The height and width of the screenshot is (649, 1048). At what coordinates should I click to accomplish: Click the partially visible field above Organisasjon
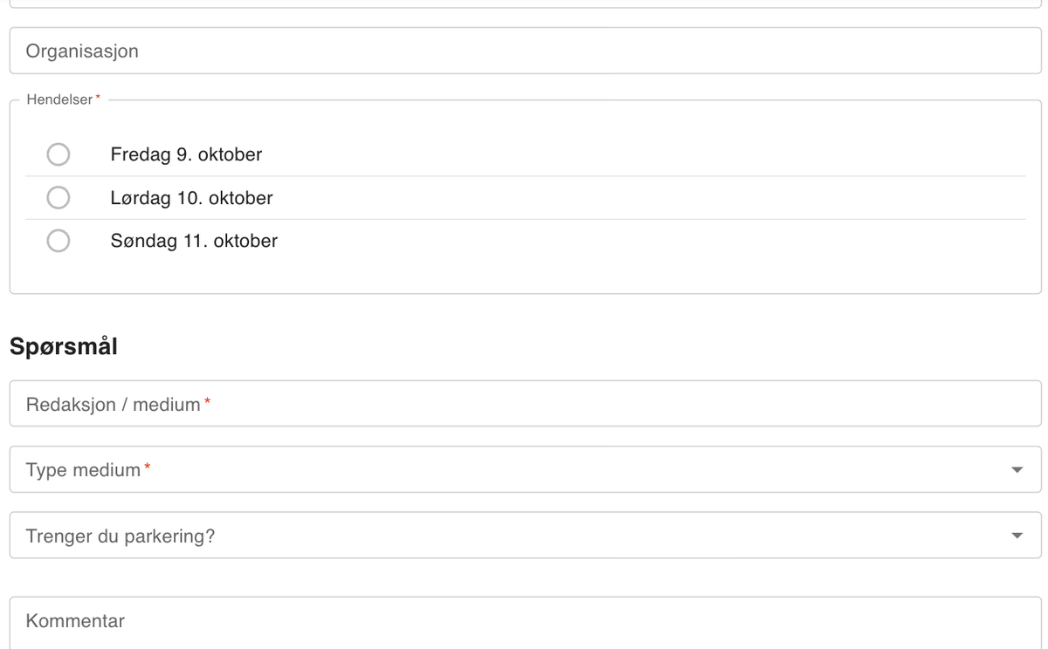click(525, 3)
